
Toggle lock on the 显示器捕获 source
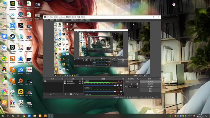coord(82,81)
